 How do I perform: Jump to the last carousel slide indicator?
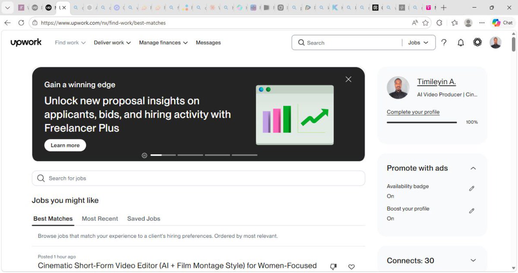(x=245, y=155)
